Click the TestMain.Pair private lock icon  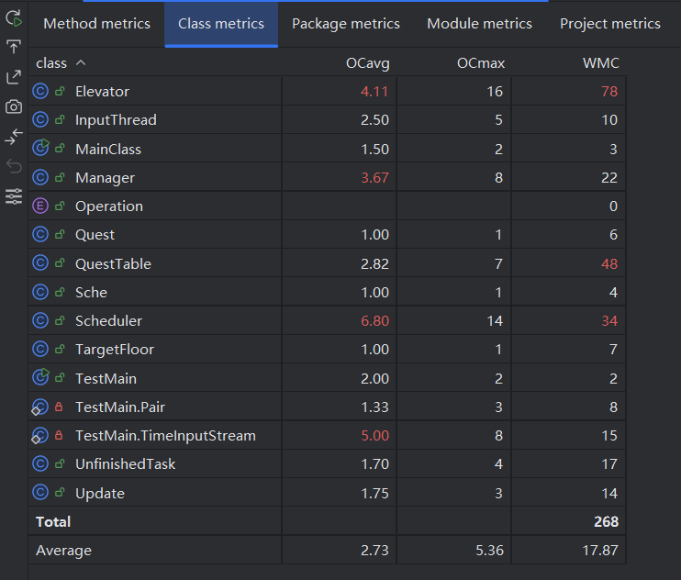[60, 407]
